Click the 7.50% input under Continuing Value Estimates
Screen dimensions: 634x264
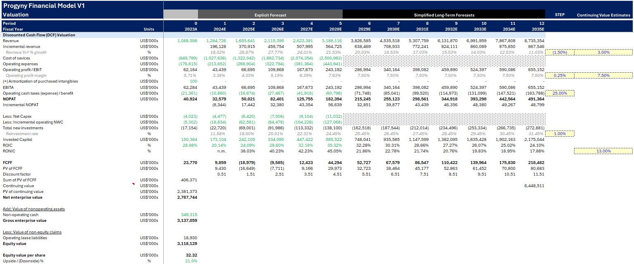click(x=603, y=76)
